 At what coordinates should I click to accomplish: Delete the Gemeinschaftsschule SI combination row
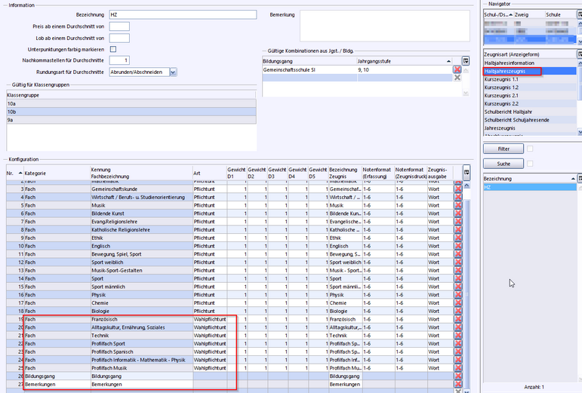pos(457,69)
